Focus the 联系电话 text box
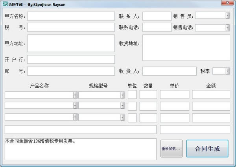The height and width of the screenshot is (167, 236). [x=157, y=28]
